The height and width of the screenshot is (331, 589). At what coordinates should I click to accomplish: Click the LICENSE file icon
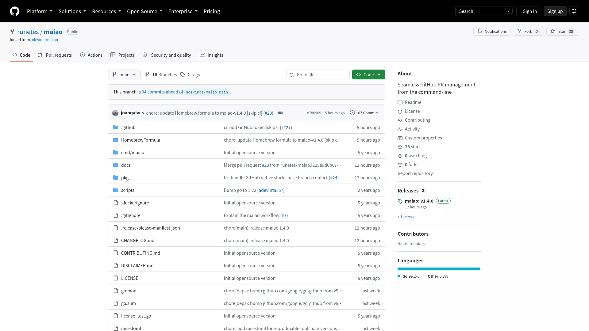(116, 278)
